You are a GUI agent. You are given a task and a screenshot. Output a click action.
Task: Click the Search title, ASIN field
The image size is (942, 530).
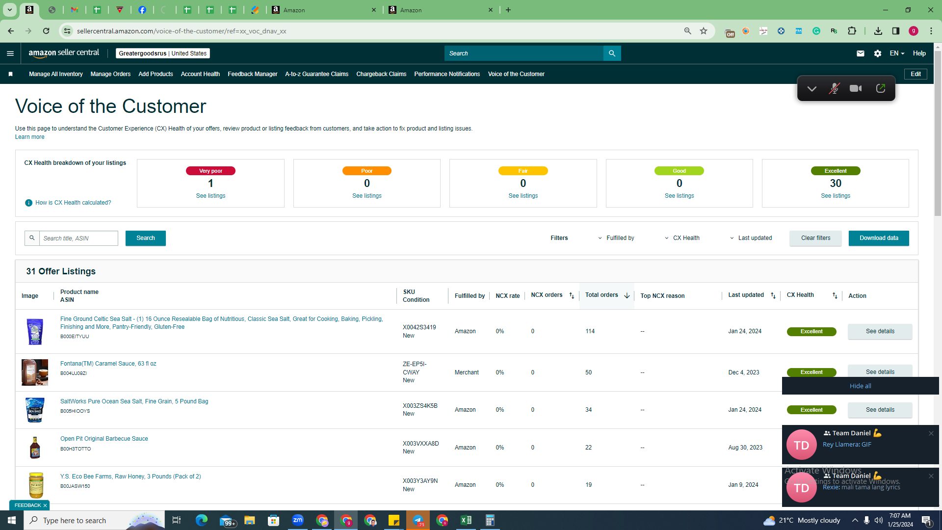(78, 238)
